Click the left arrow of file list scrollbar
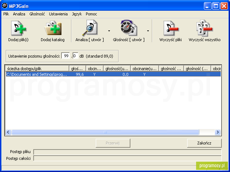The image size is (230, 172). 8,132
